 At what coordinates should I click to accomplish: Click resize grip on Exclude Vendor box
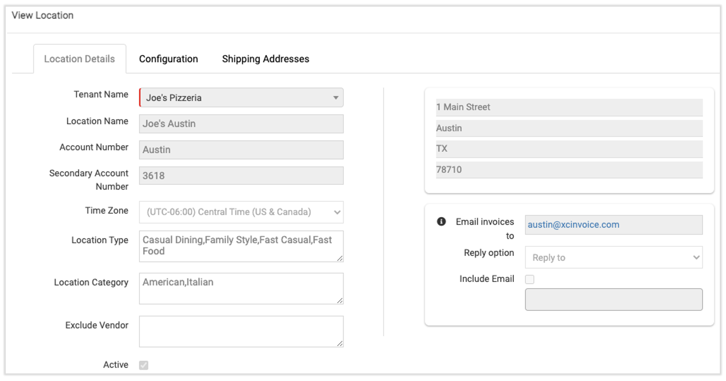(340, 344)
